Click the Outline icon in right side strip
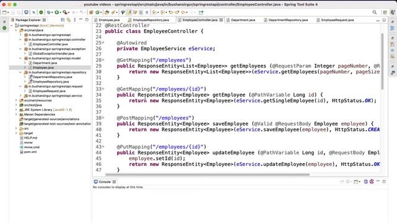The width and height of the screenshot is (397, 223). pos(392,28)
